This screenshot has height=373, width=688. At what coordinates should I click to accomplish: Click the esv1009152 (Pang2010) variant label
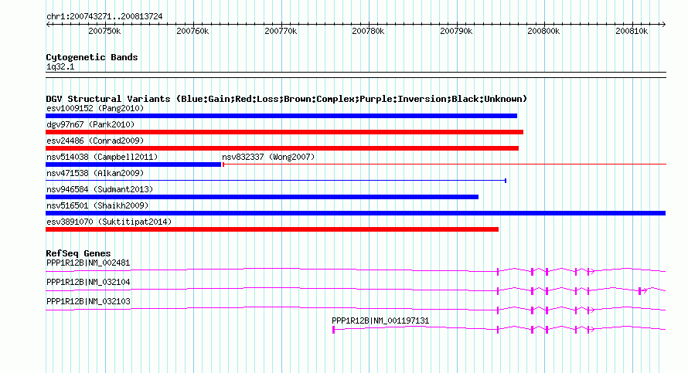(95, 108)
